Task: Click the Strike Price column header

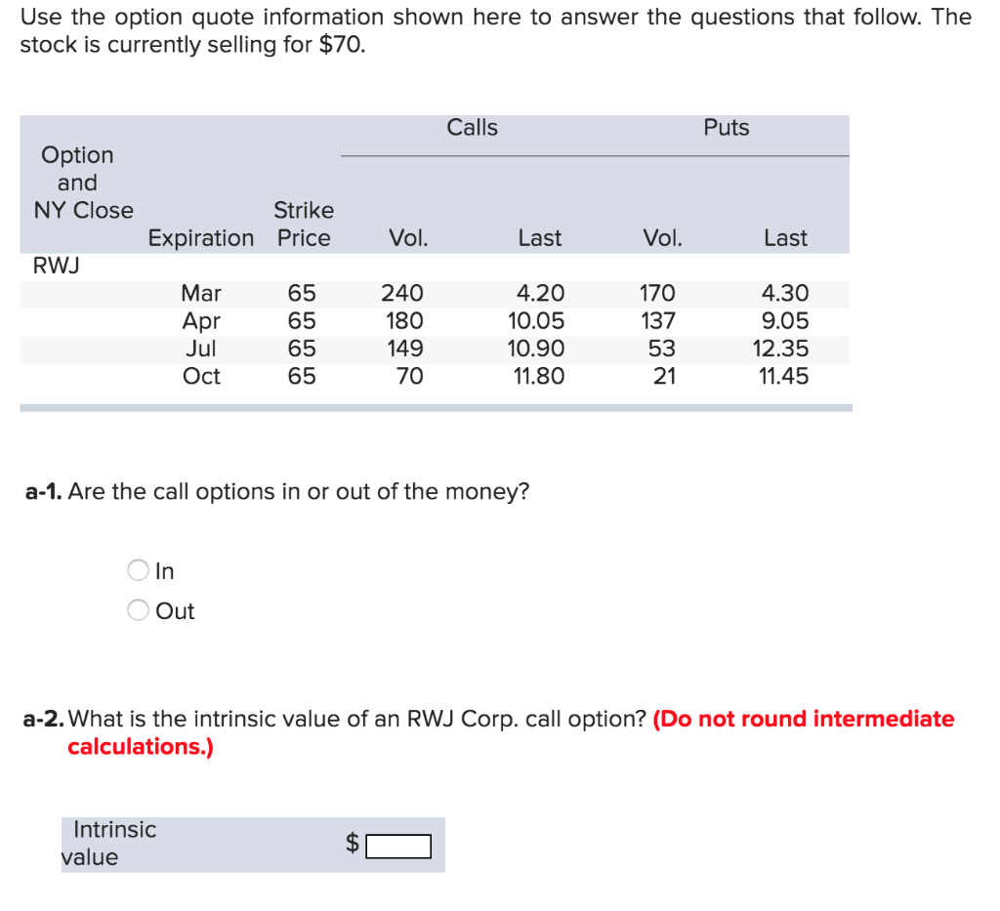Action: (x=304, y=224)
